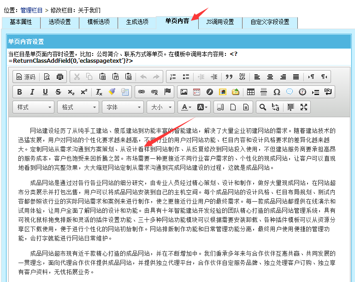The width and height of the screenshot is (355, 282).
Task: Click the scissors cut icon
Action: 77,77
